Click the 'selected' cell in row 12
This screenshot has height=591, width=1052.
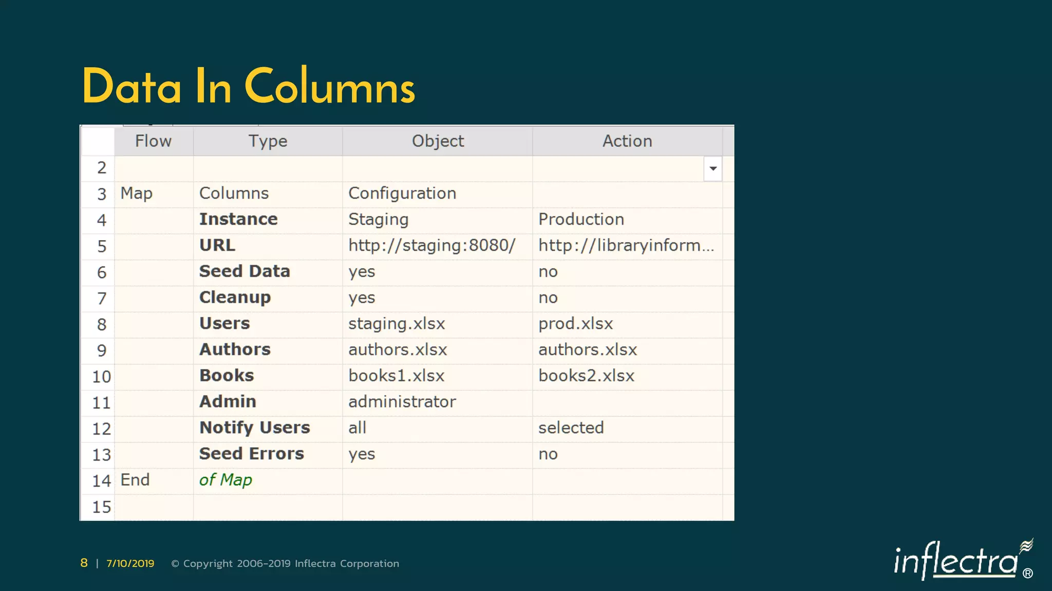click(x=627, y=429)
